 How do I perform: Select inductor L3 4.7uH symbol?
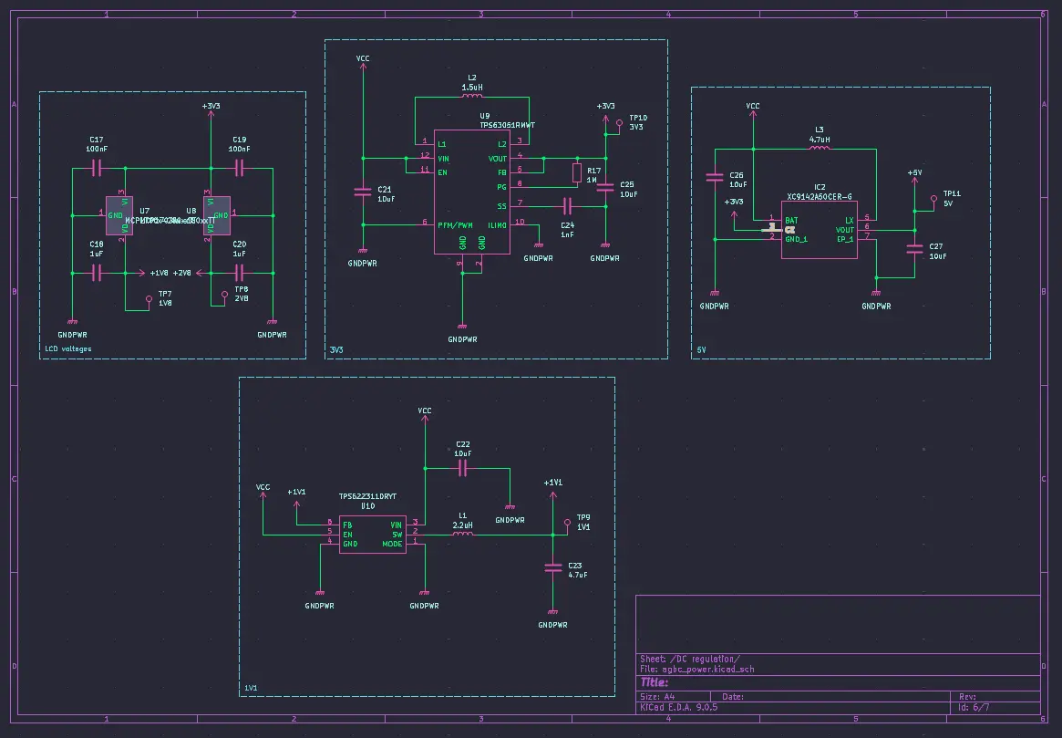(820, 147)
